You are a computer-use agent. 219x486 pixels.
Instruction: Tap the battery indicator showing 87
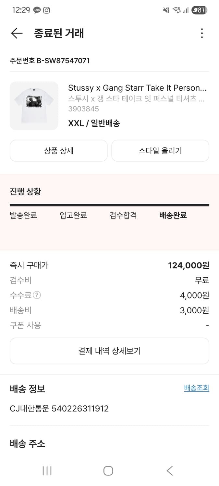(198, 10)
